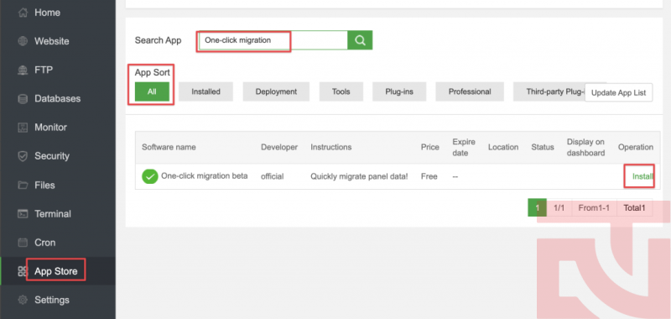Install the One-click migration app
This screenshot has height=319, width=671.
pos(642,176)
